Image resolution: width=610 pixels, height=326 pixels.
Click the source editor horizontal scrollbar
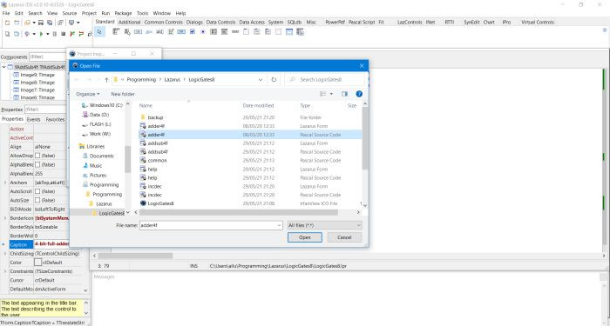[x=135, y=256]
